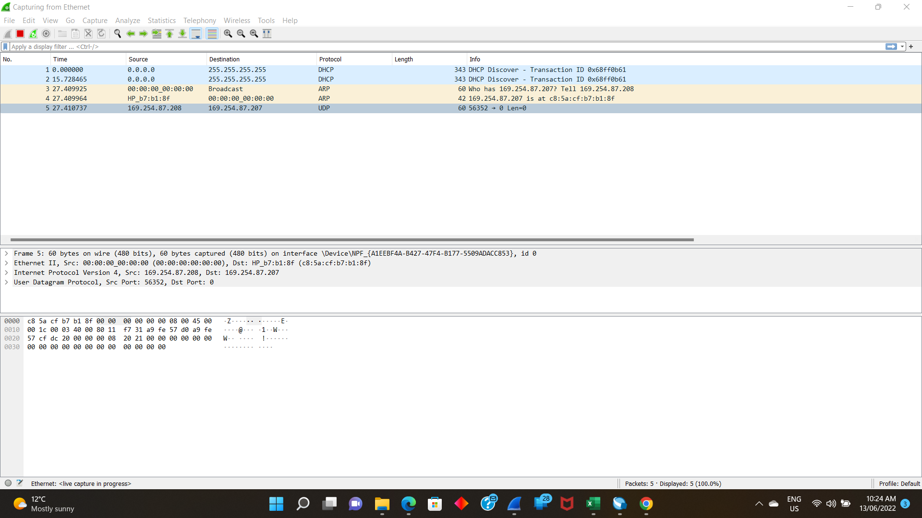922x518 pixels.
Task: Open the Telephony menu
Action: [200, 21]
